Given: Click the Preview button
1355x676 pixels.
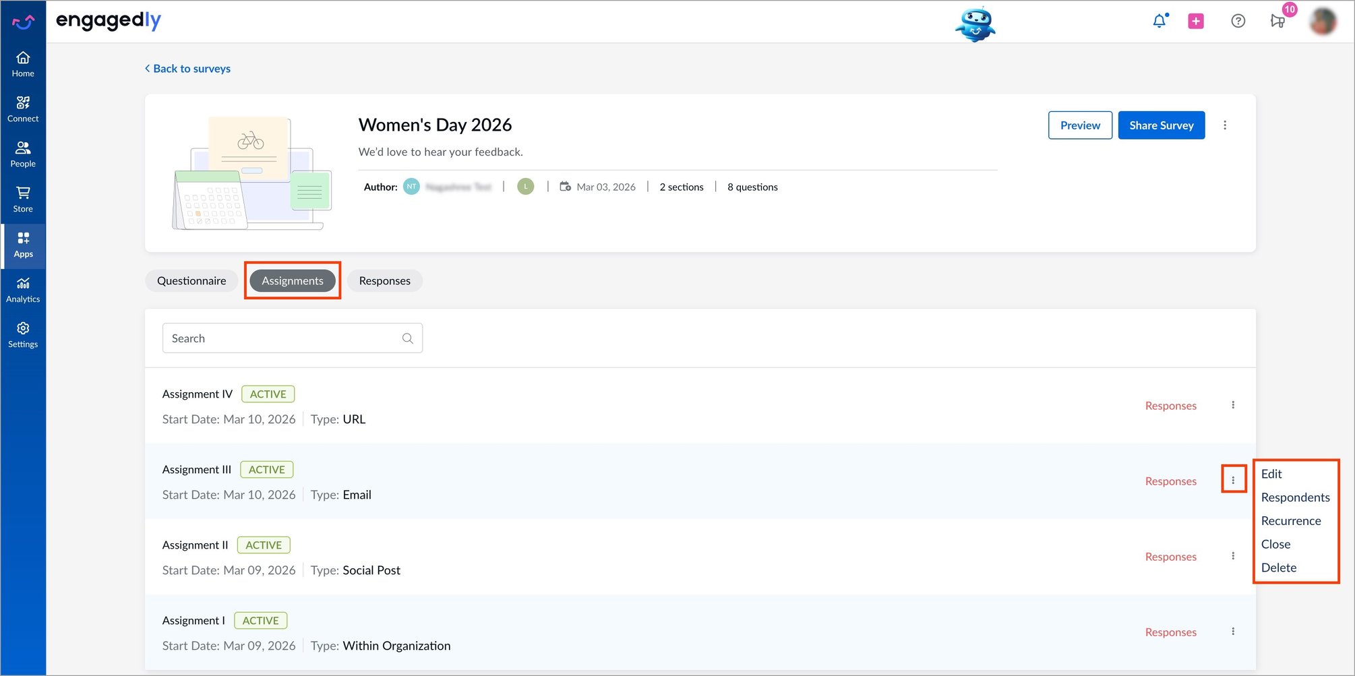Looking at the screenshot, I should 1080,125.
